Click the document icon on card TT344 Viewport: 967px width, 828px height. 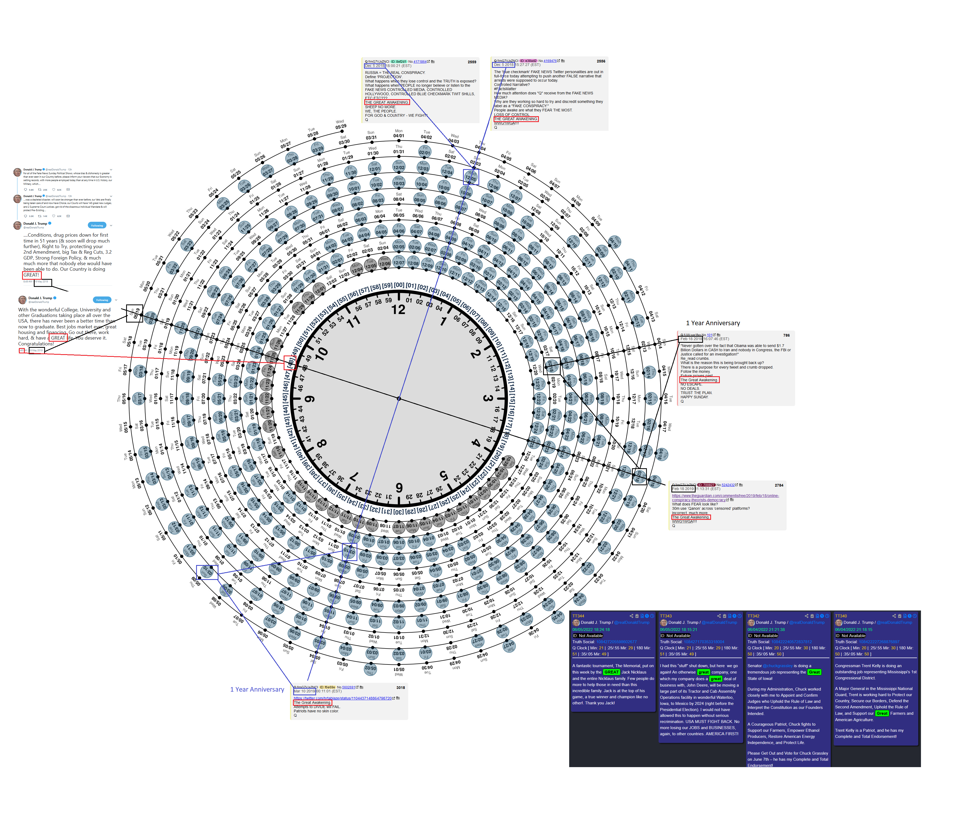point(642,616)
